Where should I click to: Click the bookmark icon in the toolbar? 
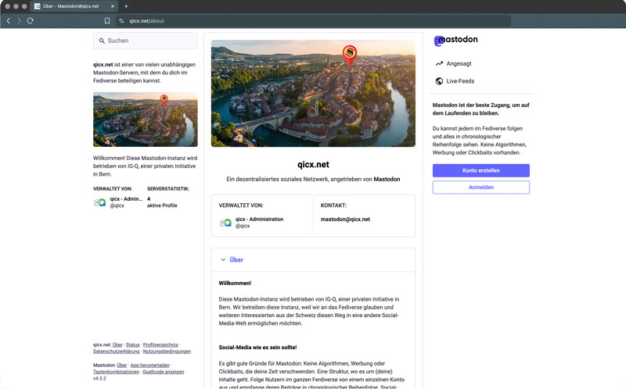107,21
